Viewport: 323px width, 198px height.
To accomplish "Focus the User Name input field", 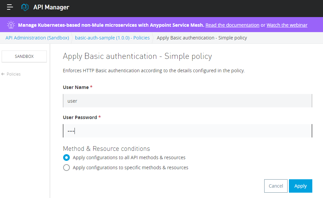I will 187,101.
